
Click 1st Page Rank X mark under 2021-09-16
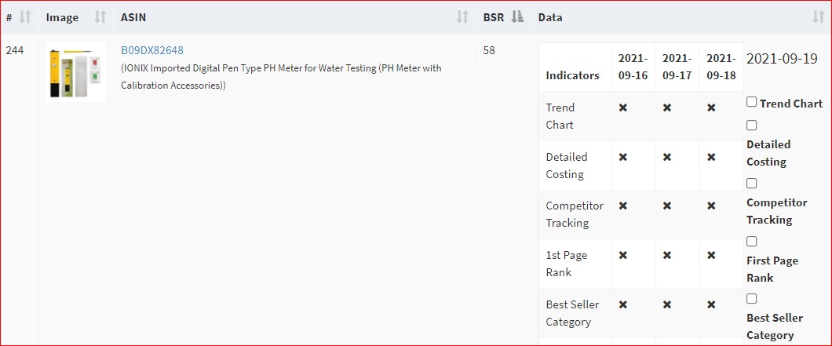pos(622,255)
